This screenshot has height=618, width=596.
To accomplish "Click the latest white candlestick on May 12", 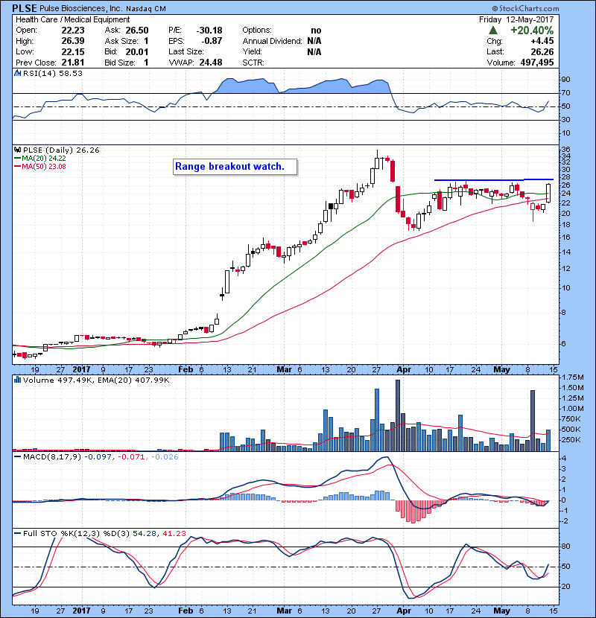I will click(548, 193).
